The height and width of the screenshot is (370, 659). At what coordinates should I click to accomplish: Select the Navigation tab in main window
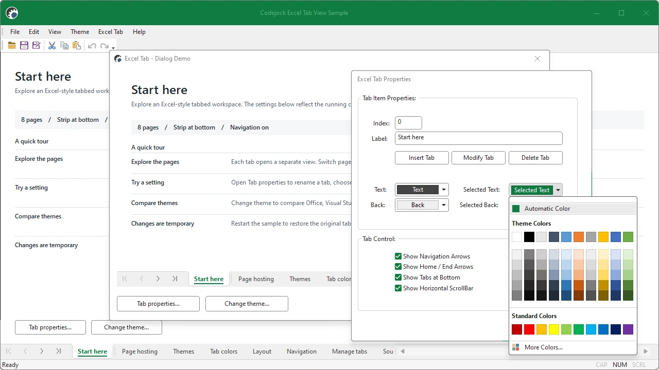302,351
